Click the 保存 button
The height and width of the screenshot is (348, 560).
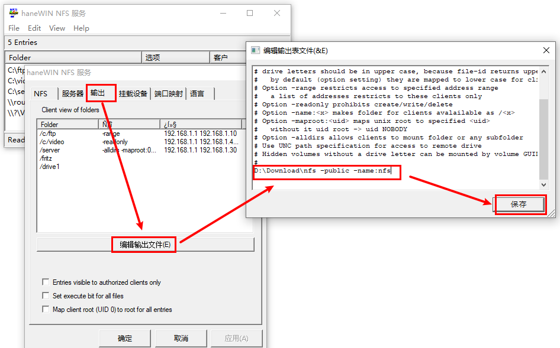(x=519, y=204)
